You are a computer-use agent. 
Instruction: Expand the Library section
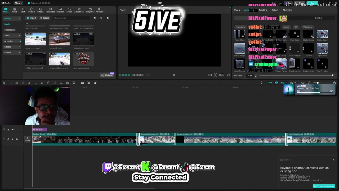(x=12, y=53)
